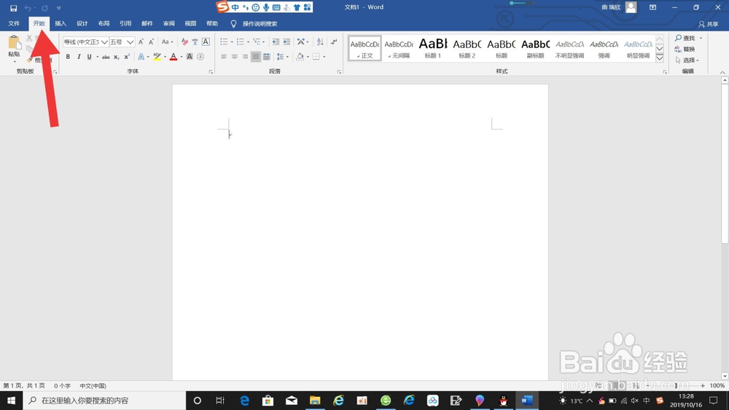729x410 pixels.
Task: Switch to the 设计 tab
Action: tap(82, 23)
